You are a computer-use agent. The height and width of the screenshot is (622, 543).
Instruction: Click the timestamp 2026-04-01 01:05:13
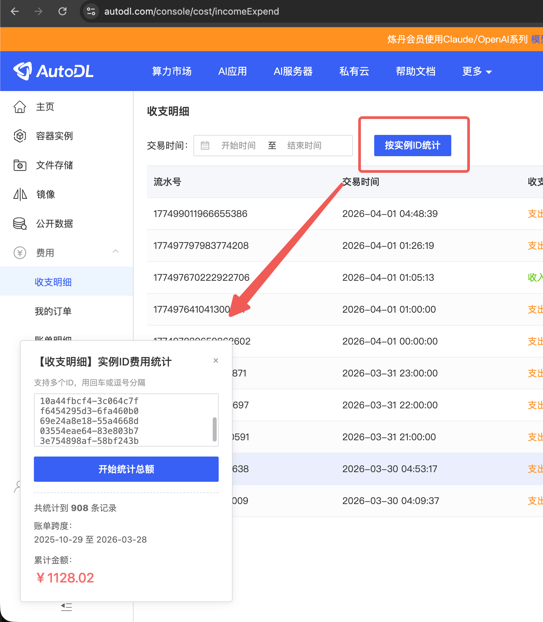388,277
